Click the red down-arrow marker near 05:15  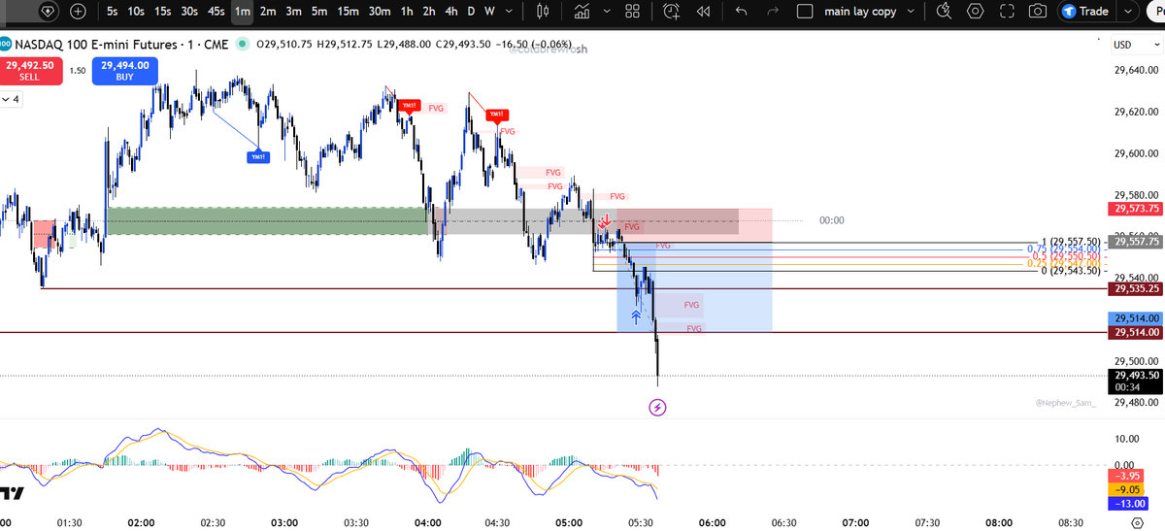(x=605, y=222)
